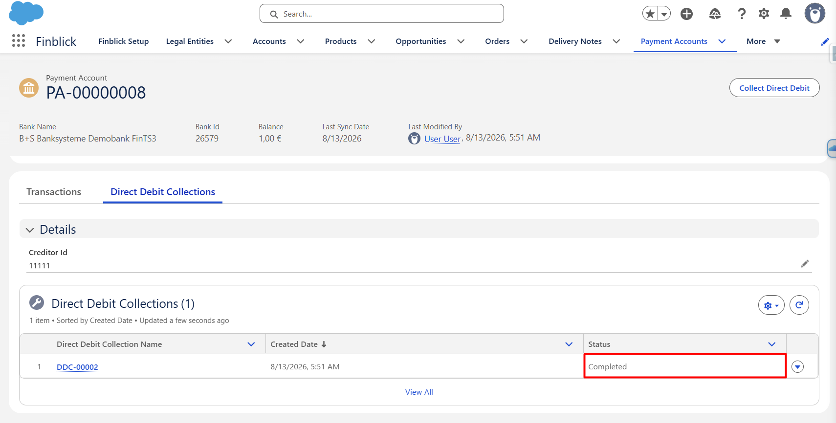Select the Direct Debit Collections tab
Viewport: 836px width, 423px height.
tap(163, 192)
